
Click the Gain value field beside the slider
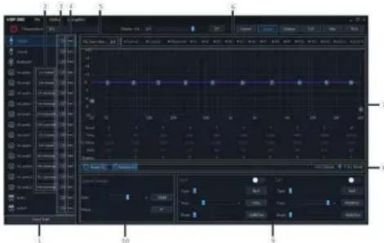(x=161, y=197)
